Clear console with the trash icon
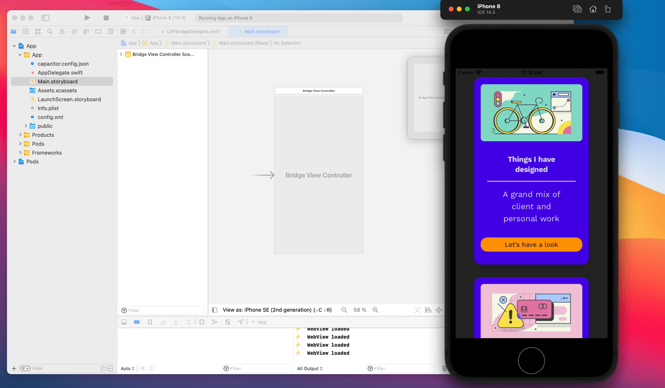Image resolution: width=665 pixels, height=388 pixels. tap(444, 369)
